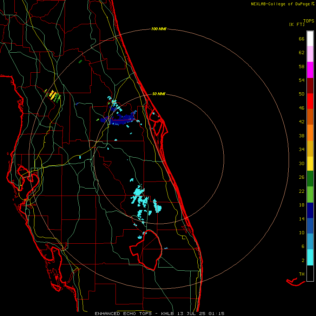Click the '66' legend value

click(302, 39)
